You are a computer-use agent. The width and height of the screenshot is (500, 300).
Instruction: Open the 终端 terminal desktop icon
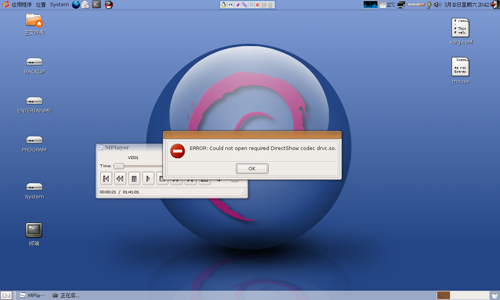(x=34, y=234)
